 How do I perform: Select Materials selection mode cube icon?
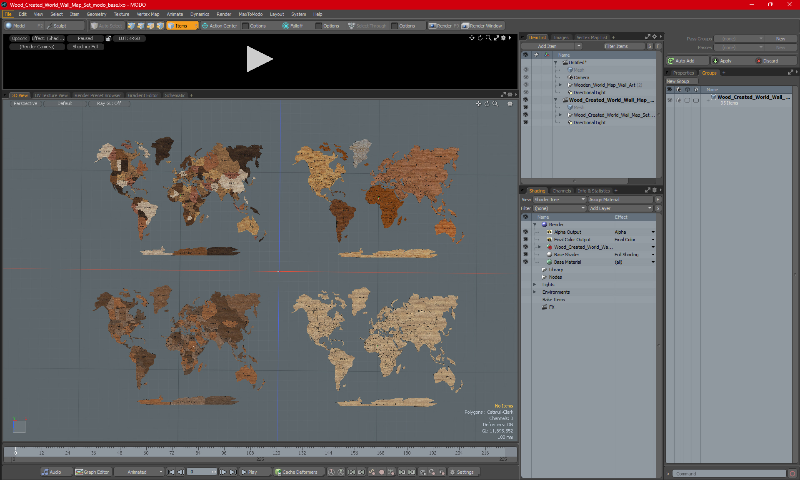[x=160, y=26]
